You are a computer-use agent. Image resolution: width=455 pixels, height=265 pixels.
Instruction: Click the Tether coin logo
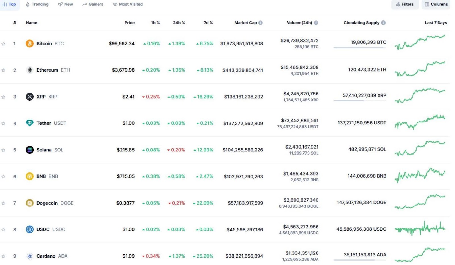[x=30, y=123]
